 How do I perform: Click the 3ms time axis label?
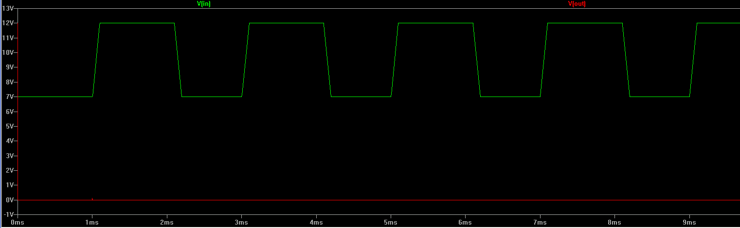coord(241,223)
